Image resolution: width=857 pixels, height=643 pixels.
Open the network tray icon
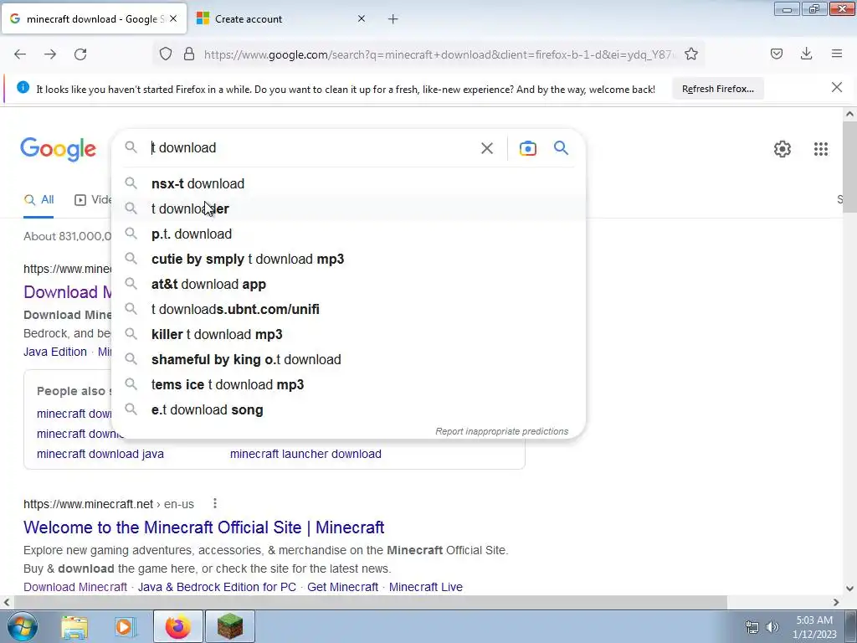[752, 627]
